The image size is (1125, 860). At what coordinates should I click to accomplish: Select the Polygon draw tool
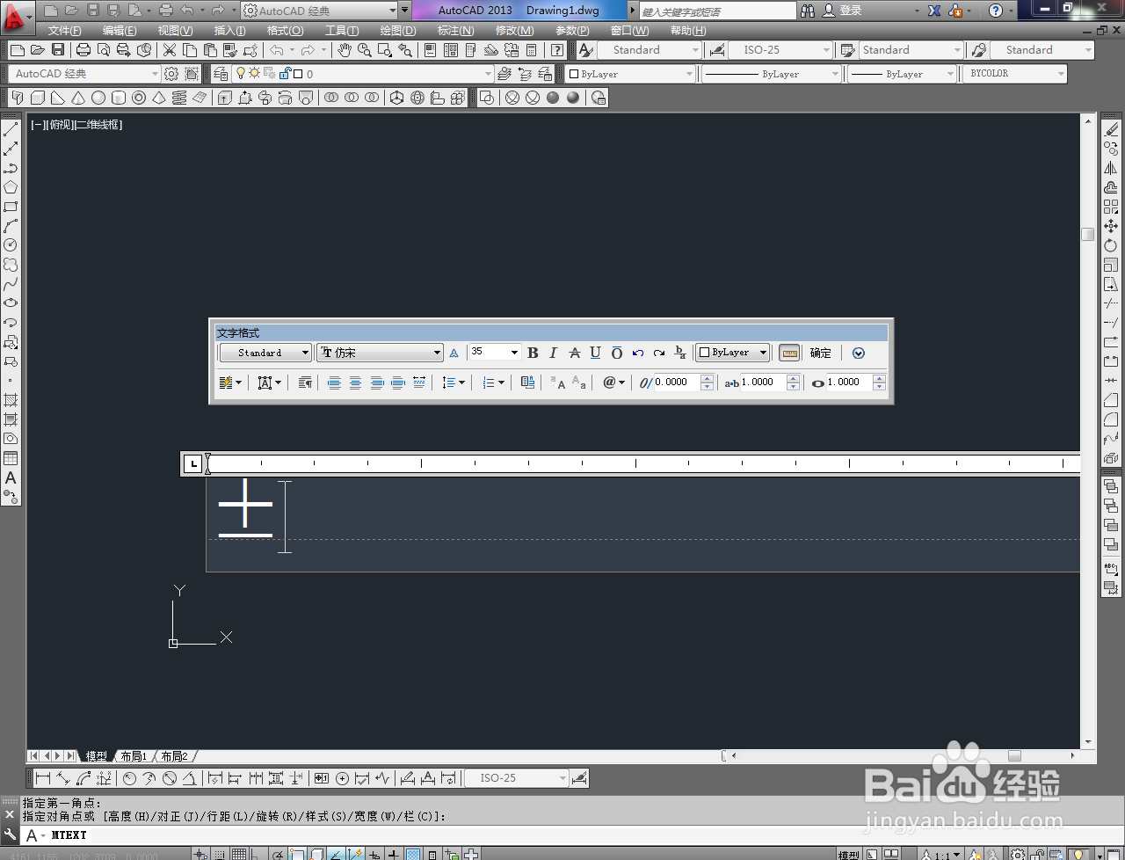coord(11,187)
